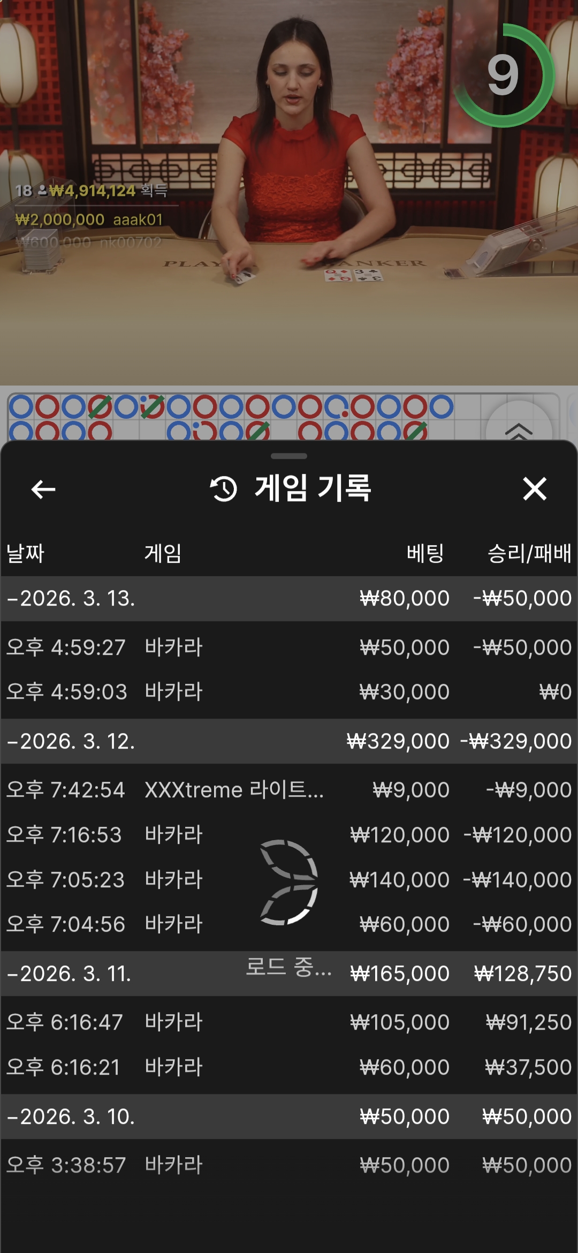The image size is (578, 1253).
Task: Collapse the 2026. 3. 11. date group
Action: point(70,973)
